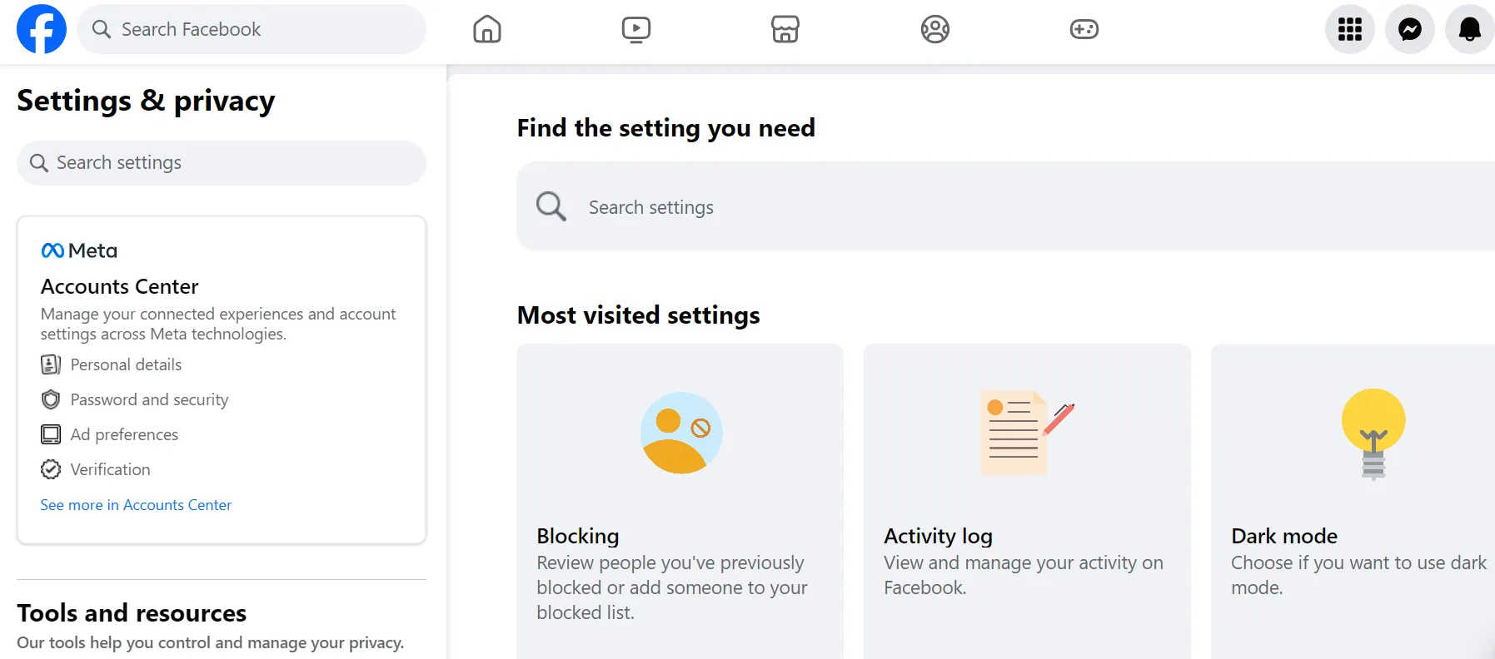Click the Facebook logo icon
The image size is (1495, 659).
42,29
